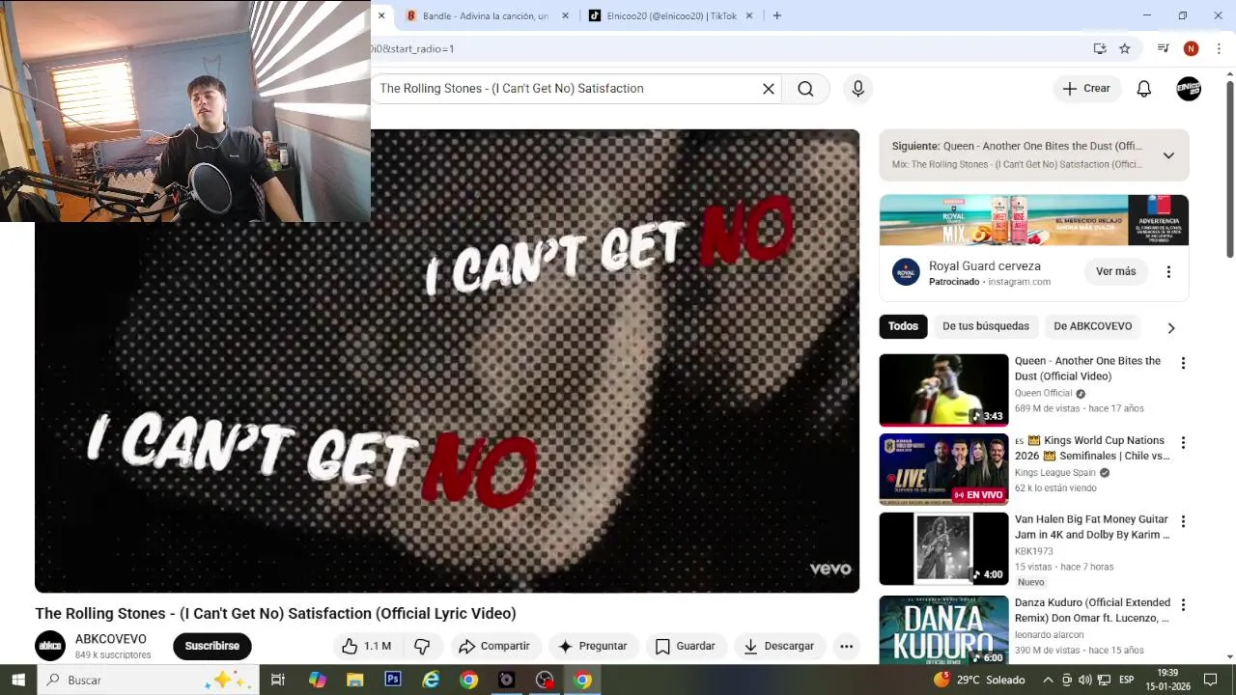This screenshot has height=695, width=1236.
Task: Start voice search with the microphone icon
Action: (857, 89)
